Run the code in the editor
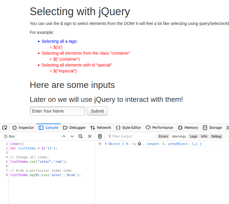 click(10, 136)
